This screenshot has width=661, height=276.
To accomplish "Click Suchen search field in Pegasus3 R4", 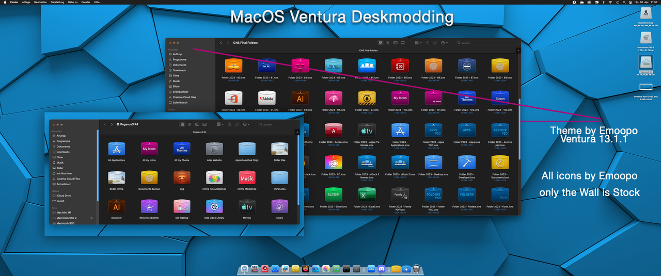I will (277, 124).
